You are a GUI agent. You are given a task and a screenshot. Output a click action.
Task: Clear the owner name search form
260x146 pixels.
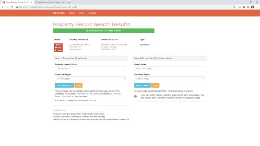(x=155, y=85)
